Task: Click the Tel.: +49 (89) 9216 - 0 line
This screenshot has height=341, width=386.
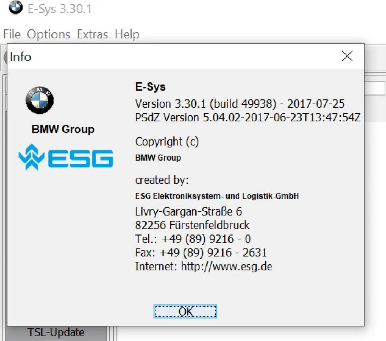Action: [193, 239]
